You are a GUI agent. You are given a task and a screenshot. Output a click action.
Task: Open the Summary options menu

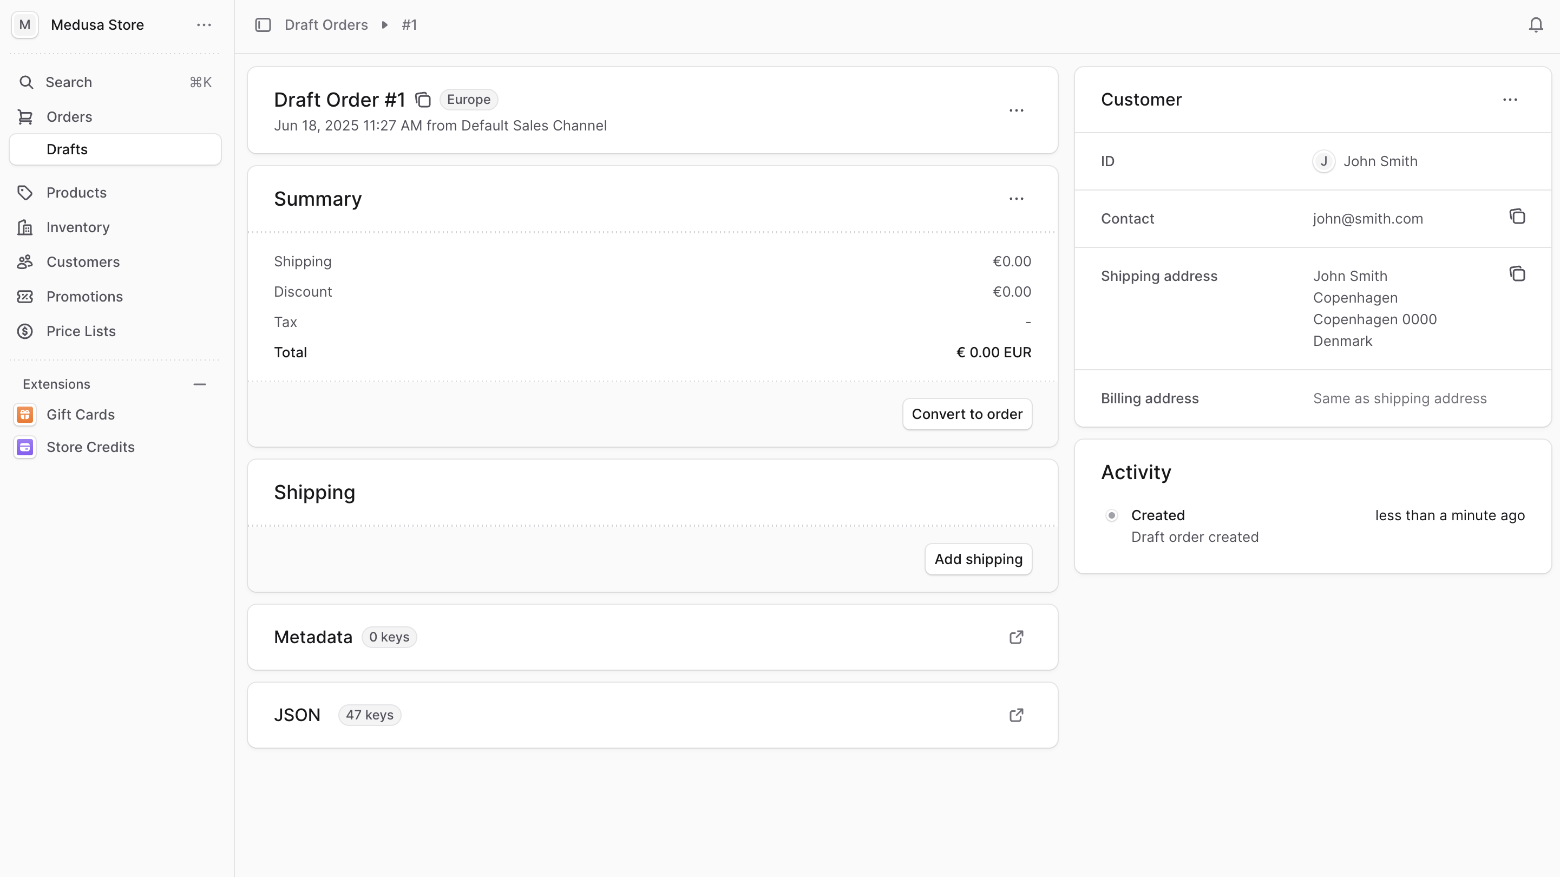(x=1016, y=199)
